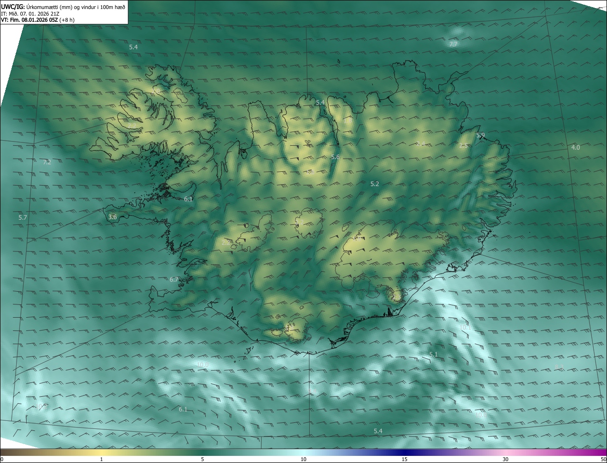Viewport: 607px width, 463px height.
Task: Click the 4.0 value label on the map
Action: (x=575, y=148)
